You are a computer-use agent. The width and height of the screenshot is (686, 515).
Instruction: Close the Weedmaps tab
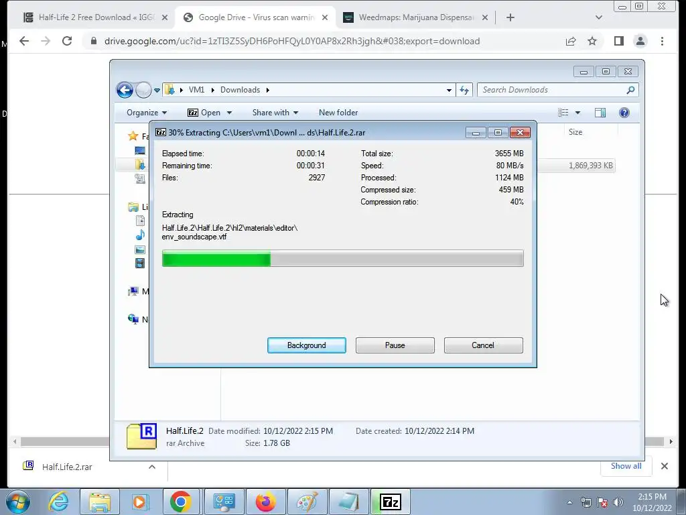tap(485, 17)
